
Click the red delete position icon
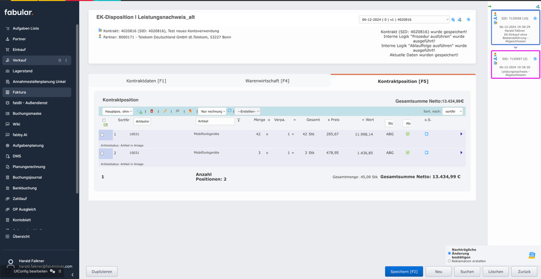click(x=152, y=111)
